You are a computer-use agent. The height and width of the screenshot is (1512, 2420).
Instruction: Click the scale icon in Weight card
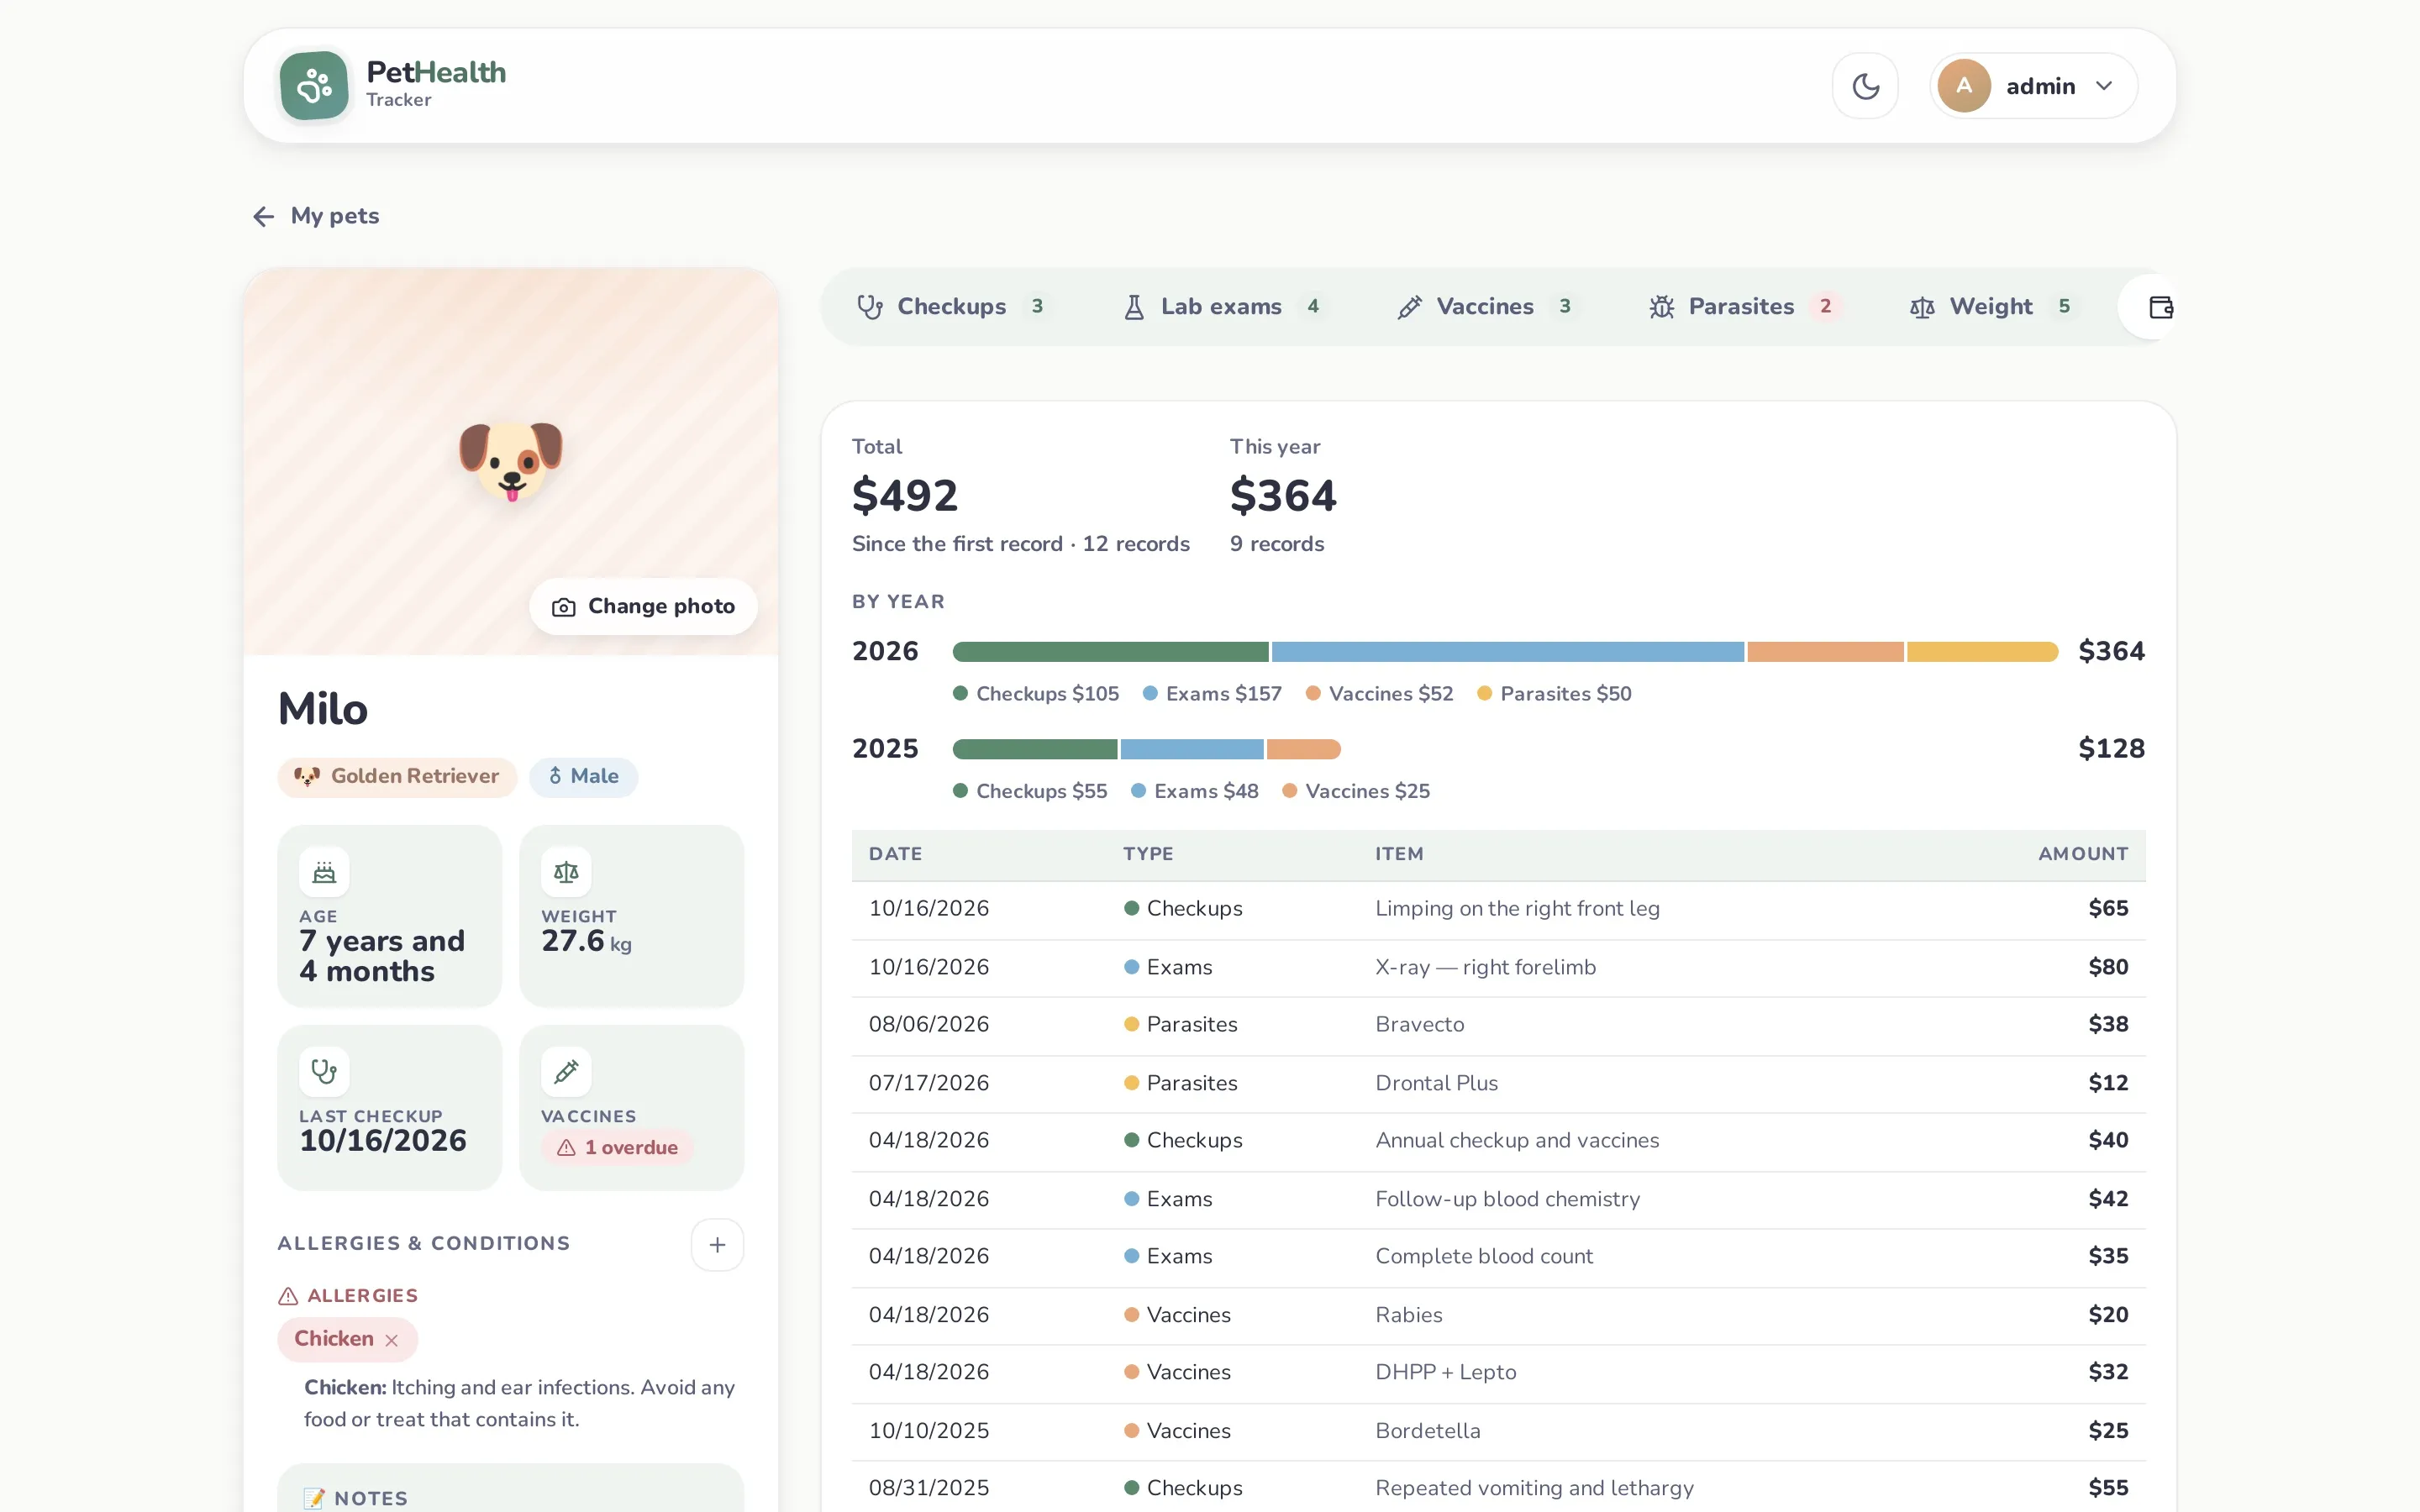[x=566, y=873]
